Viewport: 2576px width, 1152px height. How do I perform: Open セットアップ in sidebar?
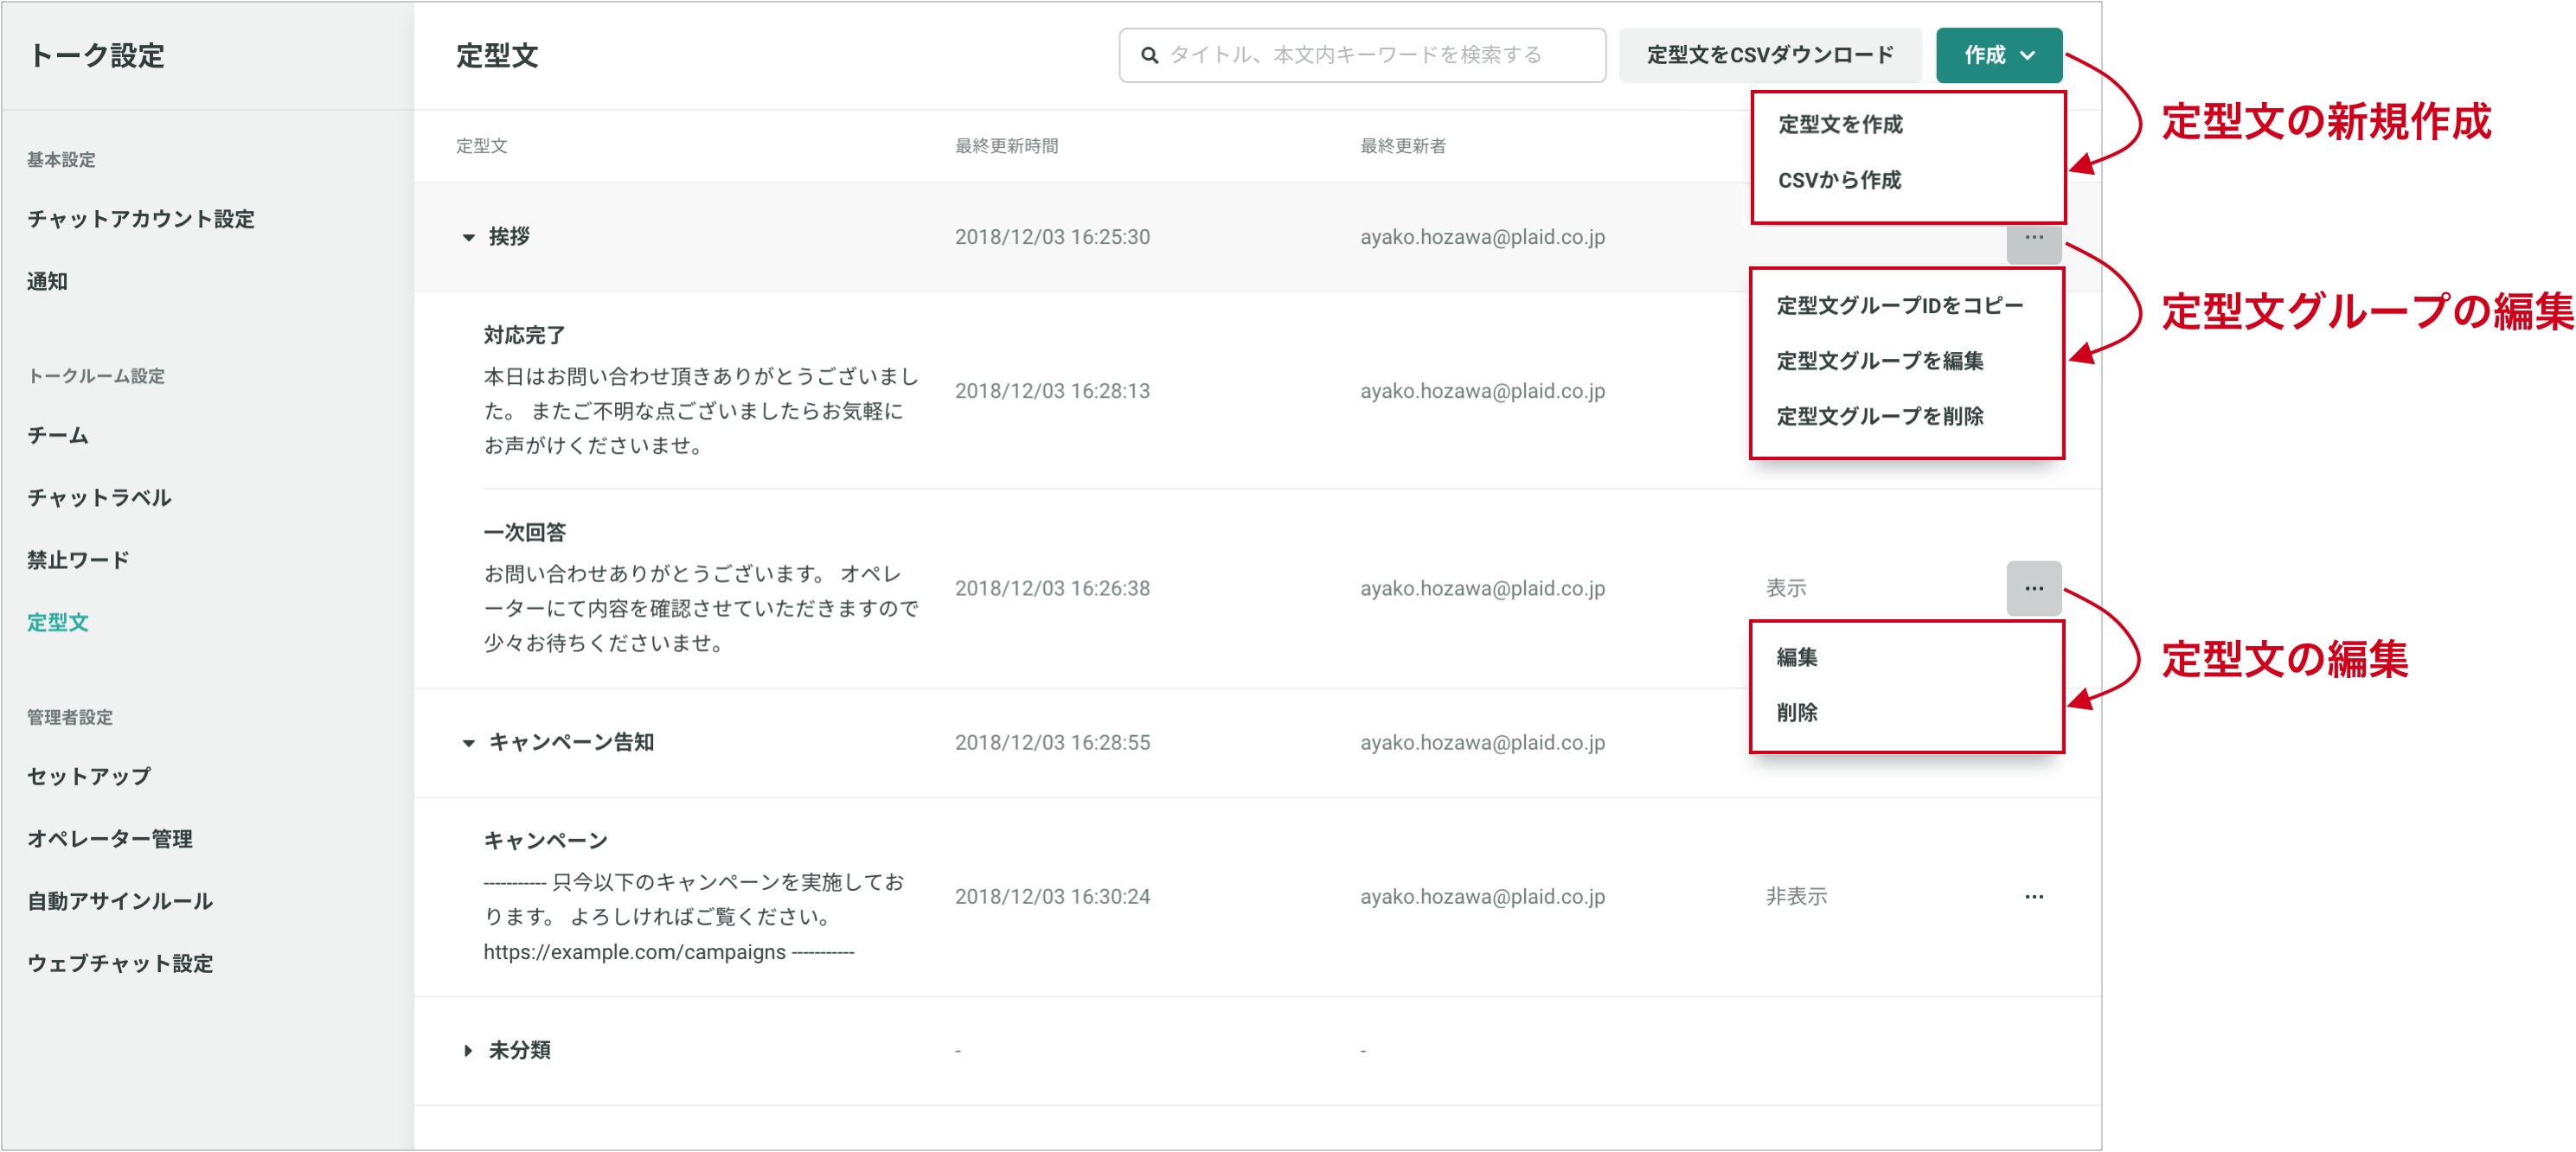coord(89,776)
